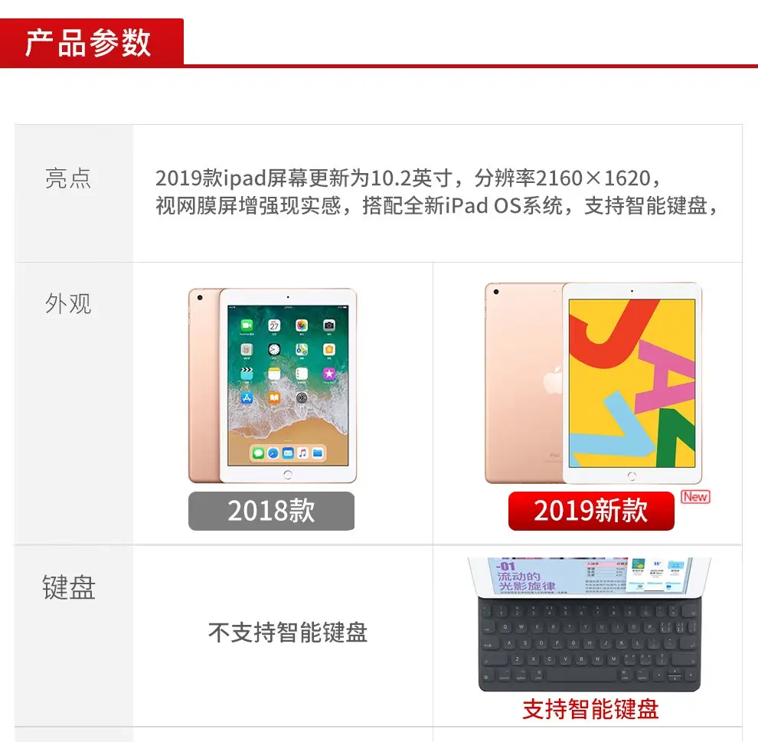Click the 产品参数 header tab
Screen dimensions: 758x742
[91, 43]
